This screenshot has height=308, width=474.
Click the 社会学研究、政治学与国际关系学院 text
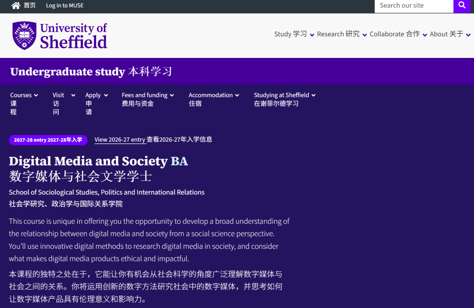coord(65,204)
